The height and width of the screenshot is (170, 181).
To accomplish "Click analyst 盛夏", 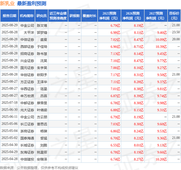I will 44,40.
